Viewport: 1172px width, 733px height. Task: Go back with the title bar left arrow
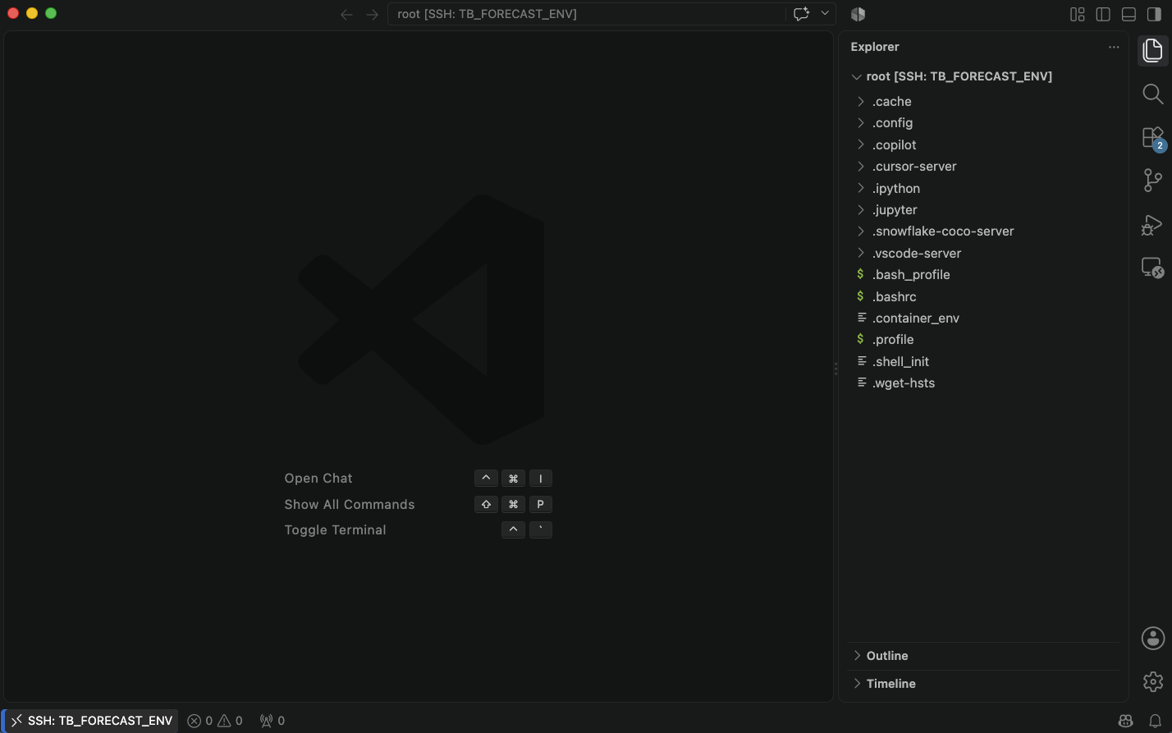[x=346, y=14]
